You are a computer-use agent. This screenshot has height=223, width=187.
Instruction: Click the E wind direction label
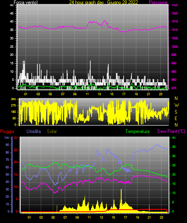(x=176, y=119)
